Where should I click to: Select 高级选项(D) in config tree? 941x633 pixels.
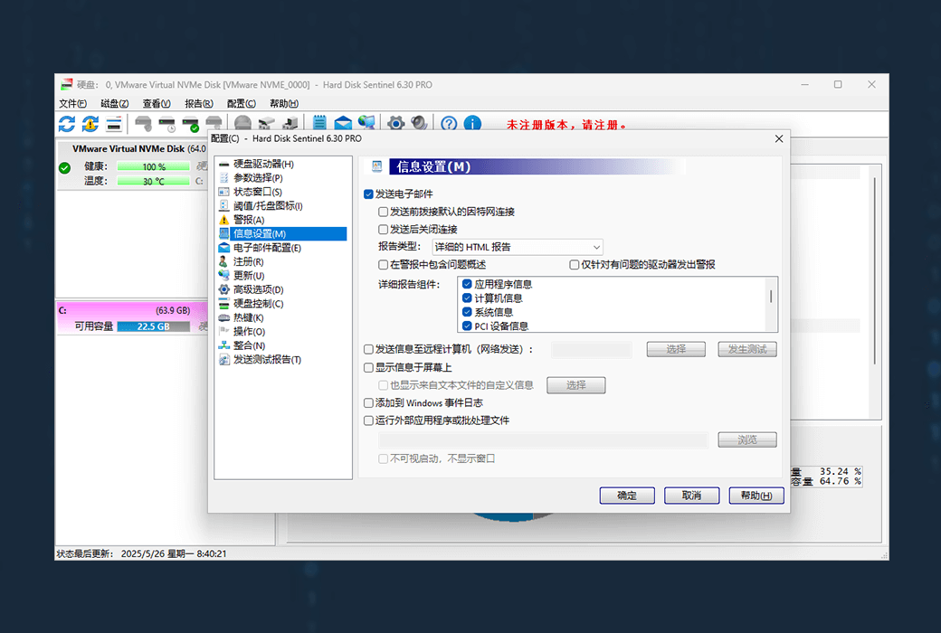pyautogui.click(x=258, y=289)
